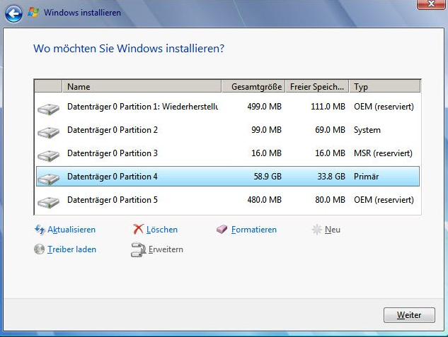Sort by the Name column header
The image size is (448, 337).
[142, 86]
